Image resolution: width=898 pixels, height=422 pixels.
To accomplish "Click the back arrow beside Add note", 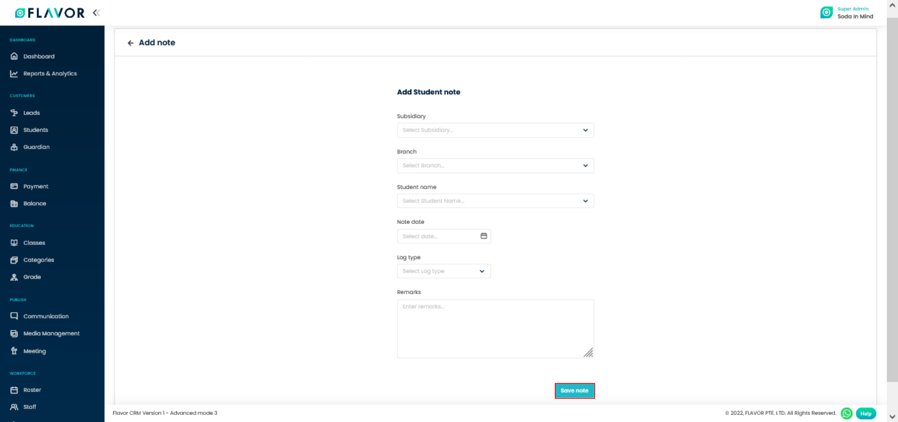I will pyautogui.click(x=131, y=43).
